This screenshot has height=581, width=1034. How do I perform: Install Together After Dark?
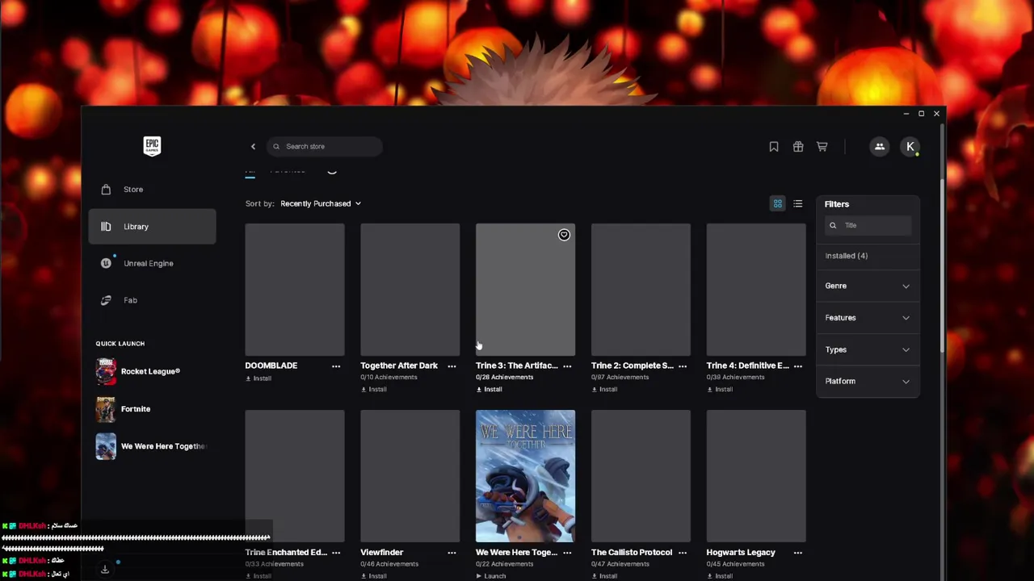(x=374, y=389)
